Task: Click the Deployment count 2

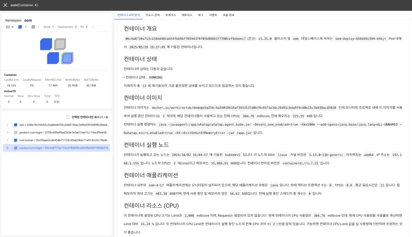Action: pos(76,27)
